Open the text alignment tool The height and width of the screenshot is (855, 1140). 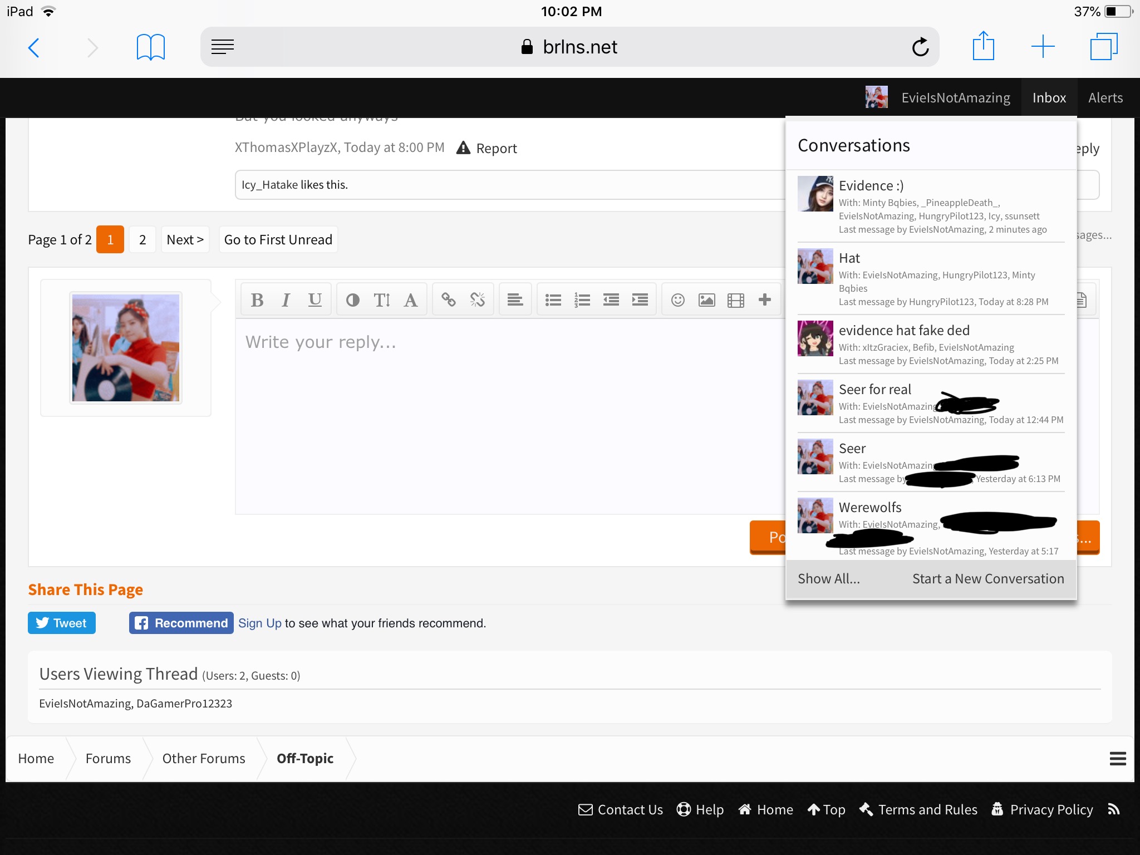[515, 300]
